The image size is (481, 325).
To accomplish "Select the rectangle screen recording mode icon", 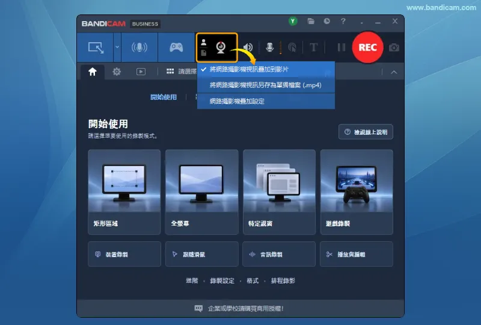I will pos(96,48).
